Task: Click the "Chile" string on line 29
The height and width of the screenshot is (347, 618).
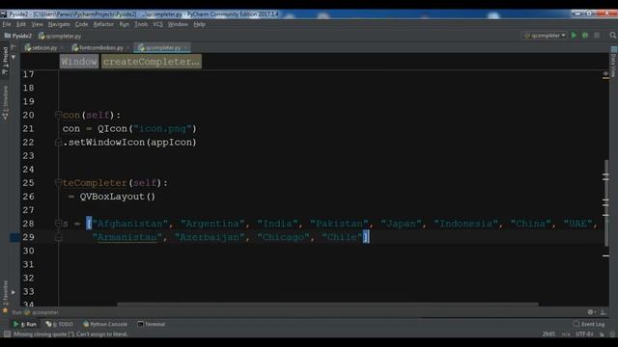Action: point(342,237)
